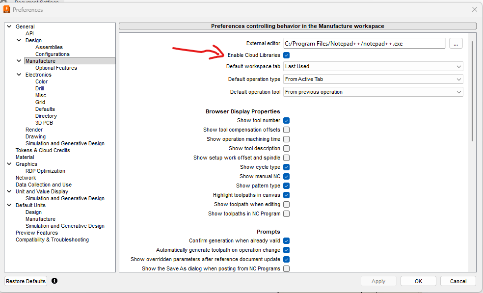Select the 3D PCB preferences item
Image resolution: width=483 pixels, height=293 pixels.
coord(44,123)
